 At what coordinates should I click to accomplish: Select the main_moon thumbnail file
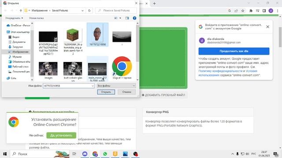point(97,69)
